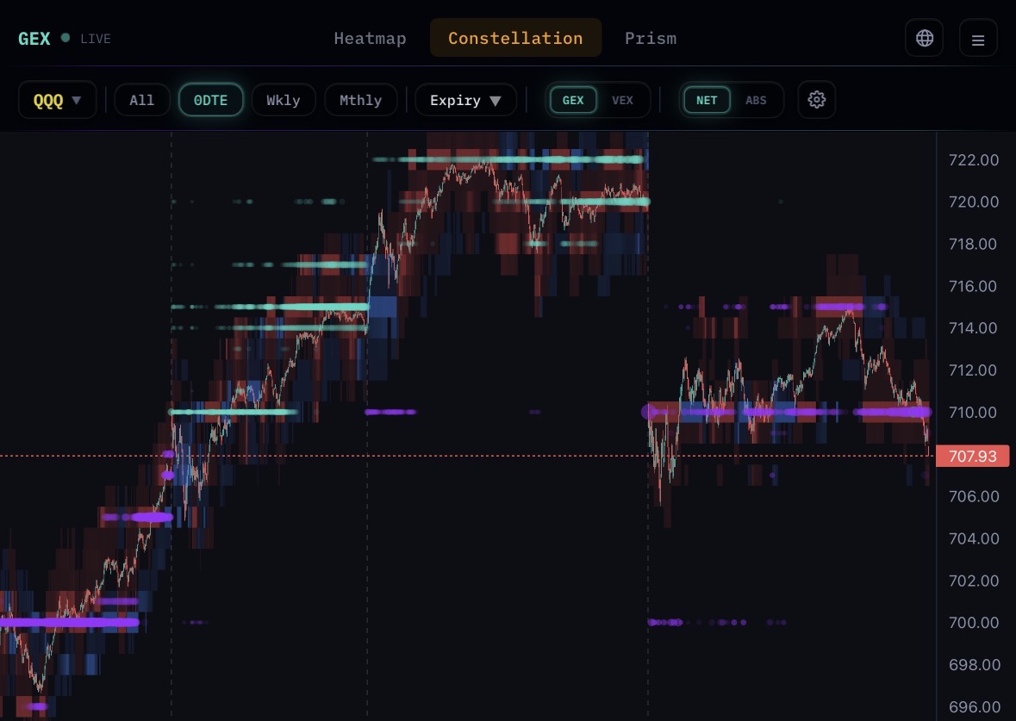The height and width of the screenshot is (721, 1016).
Task: Click the large purple node at 710 level
Action: pyautogui.click(x=649, y=412)
